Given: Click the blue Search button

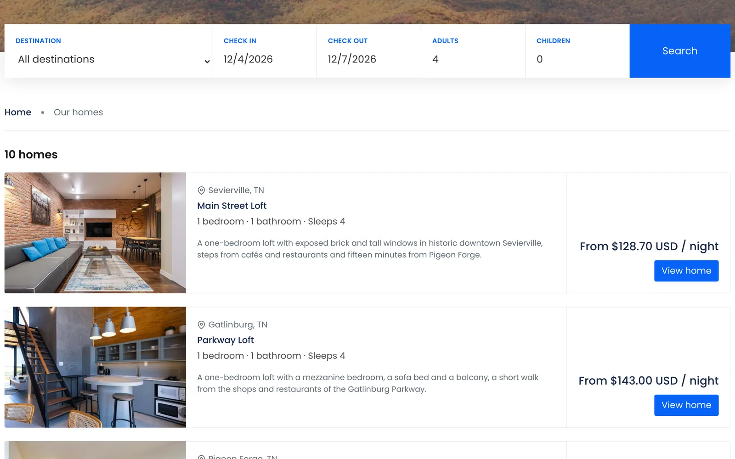Looking at the screenshot, I should pos(680,51).
